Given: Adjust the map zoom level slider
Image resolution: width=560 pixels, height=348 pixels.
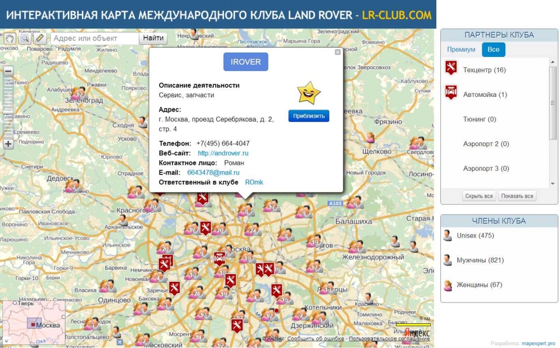Looking at the screenshot, I should coord(8,113).
